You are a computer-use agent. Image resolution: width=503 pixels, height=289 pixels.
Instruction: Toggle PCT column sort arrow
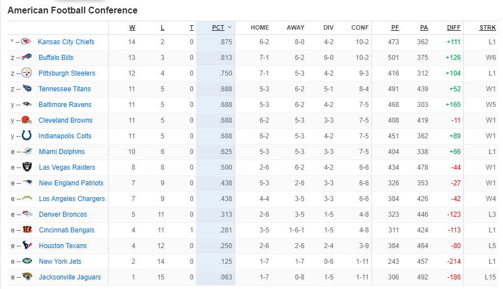click(x=230, y=27)
